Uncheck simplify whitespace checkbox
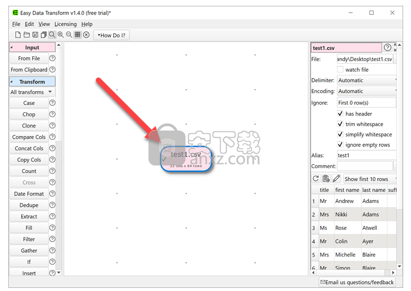This screenshot has height=291, width=411. click(340, 134)
